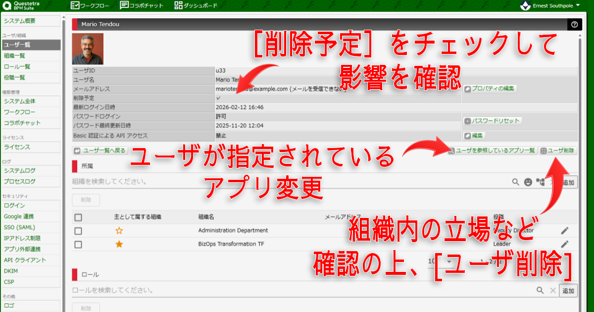Open システムログ in the sidebar
Screen dimensions: 594x312
click(31, 171)
